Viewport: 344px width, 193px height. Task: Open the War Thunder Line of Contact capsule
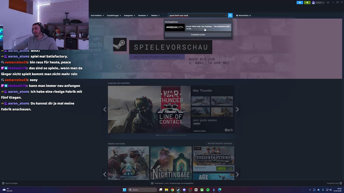pos(149,109)
